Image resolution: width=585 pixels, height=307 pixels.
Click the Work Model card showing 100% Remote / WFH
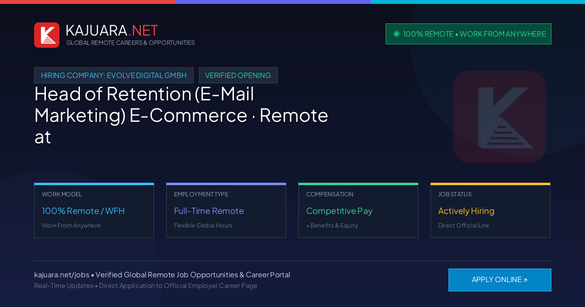94,211
